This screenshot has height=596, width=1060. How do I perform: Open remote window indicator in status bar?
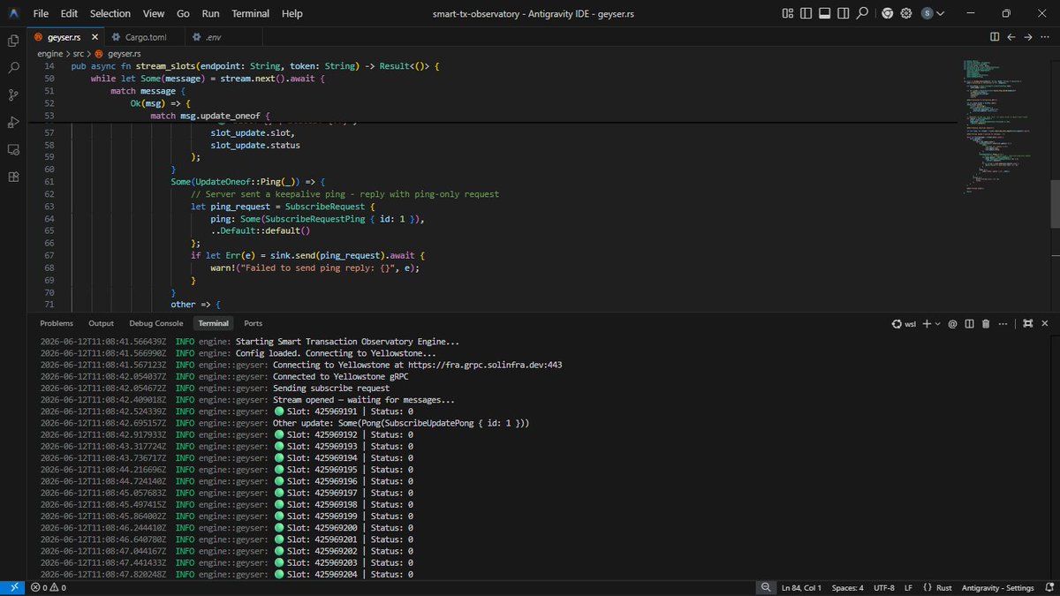pos(12,588)
